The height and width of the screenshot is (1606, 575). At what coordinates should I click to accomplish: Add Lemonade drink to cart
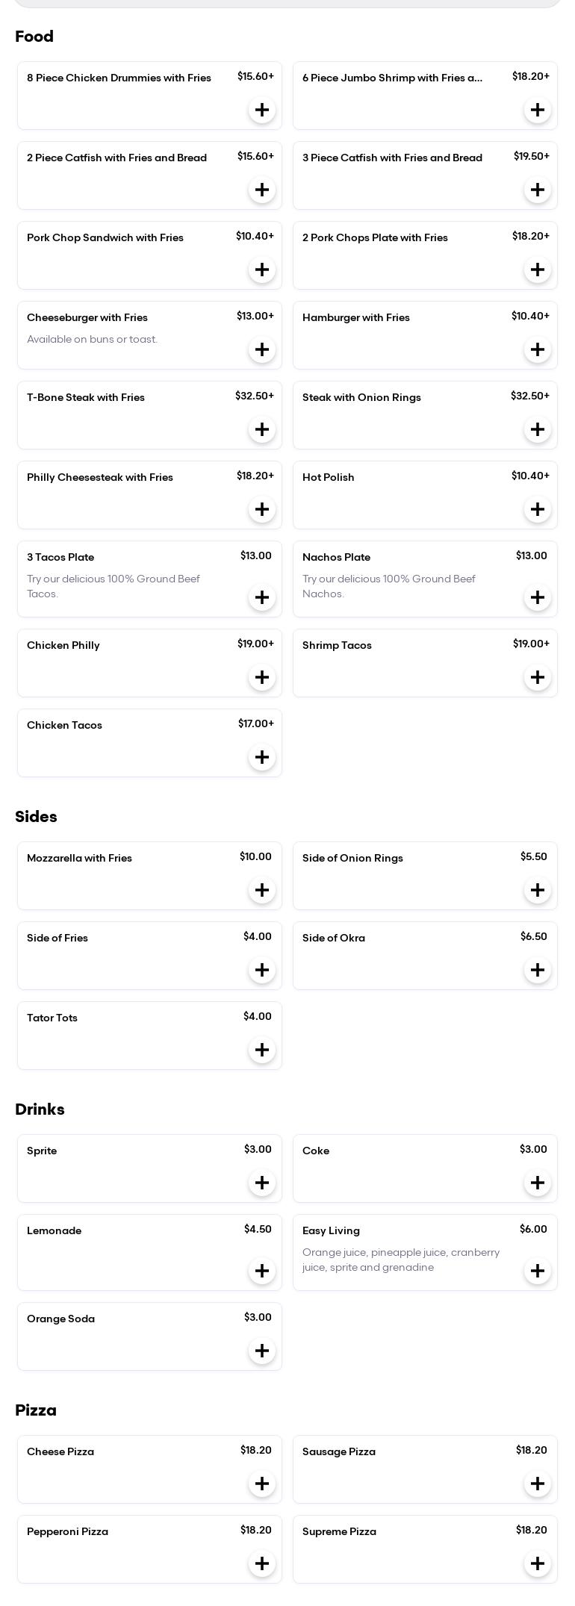point(261,1271)
